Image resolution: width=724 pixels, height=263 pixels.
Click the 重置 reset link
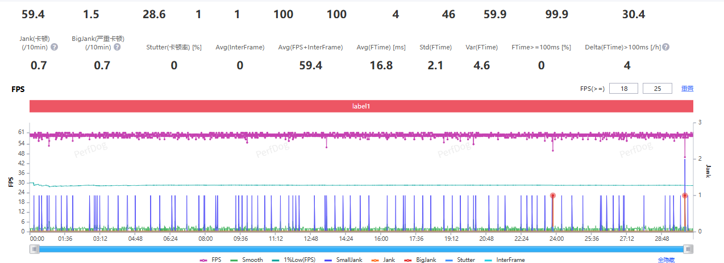[x=687, y=89]
